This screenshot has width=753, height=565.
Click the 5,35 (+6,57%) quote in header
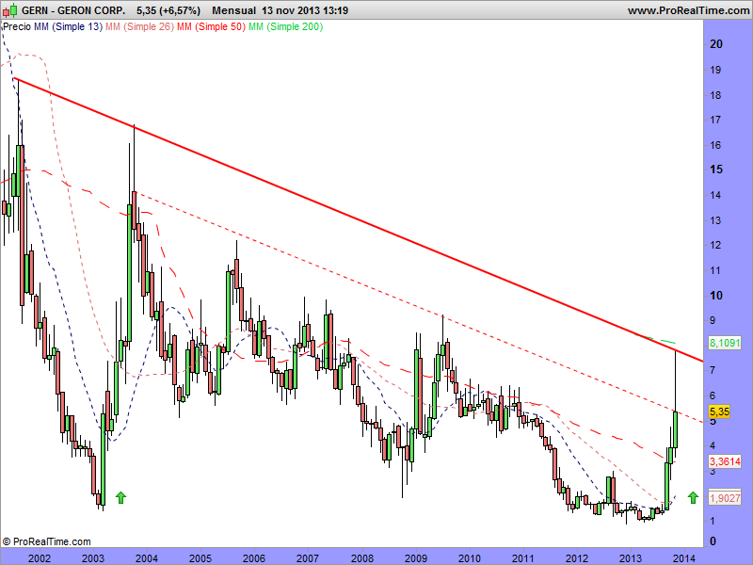pos(168,10)
